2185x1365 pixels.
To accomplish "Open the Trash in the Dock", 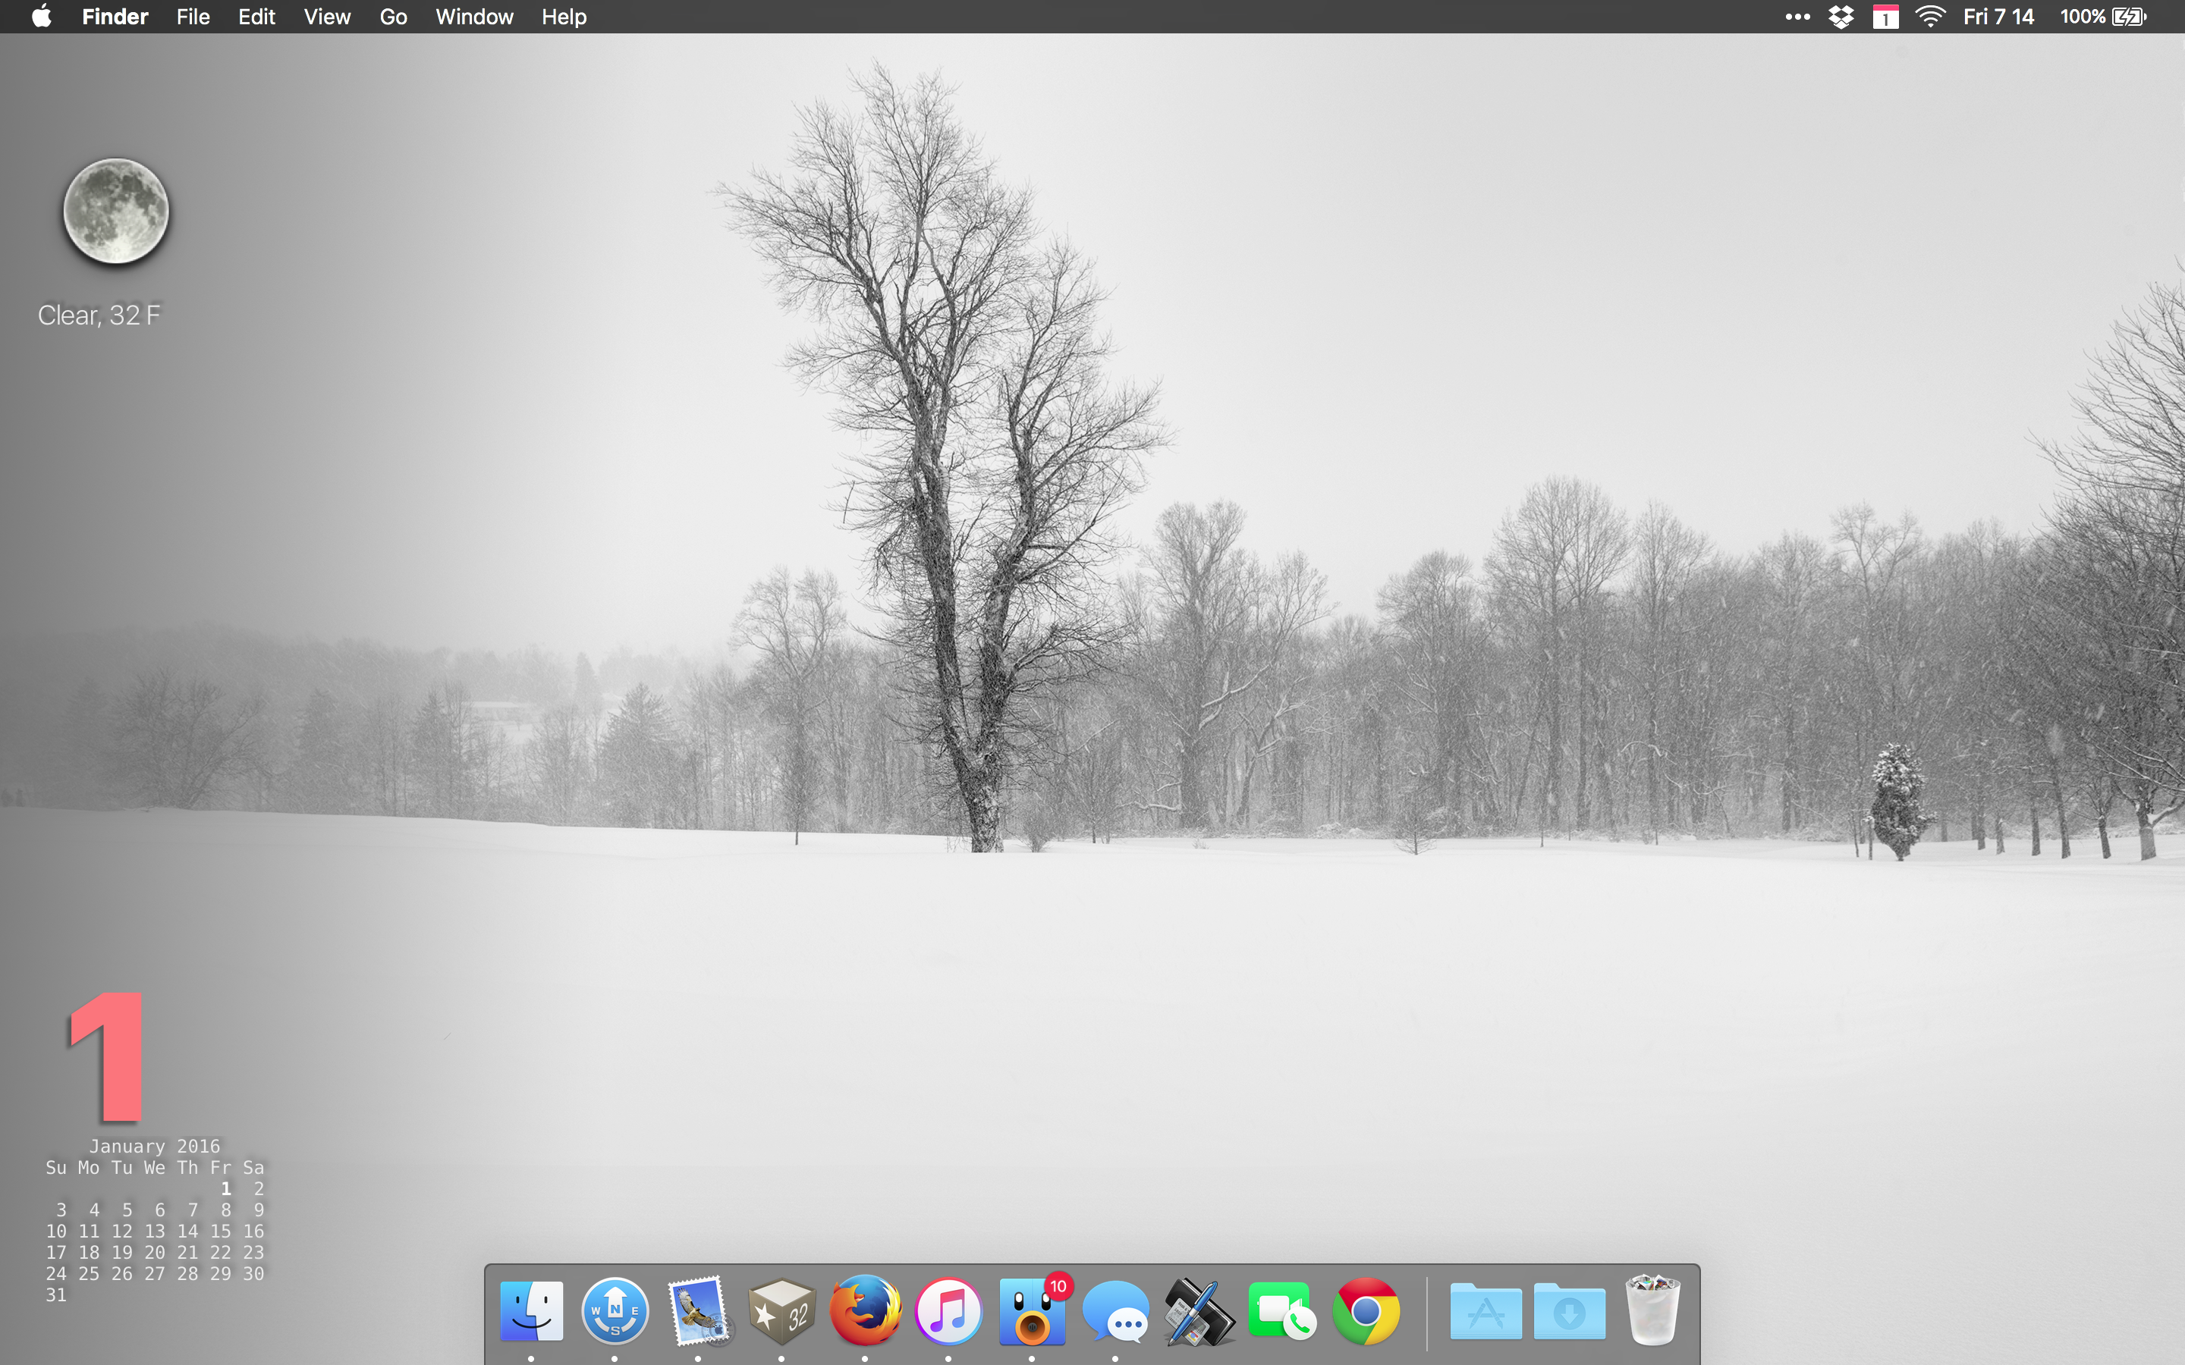I will pyautogui.click(x=1652, y=1311).
